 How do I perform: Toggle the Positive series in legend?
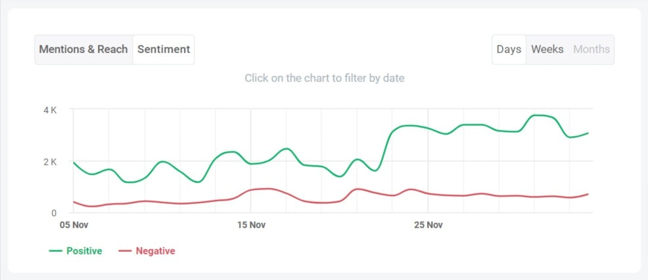coord(84,250)
